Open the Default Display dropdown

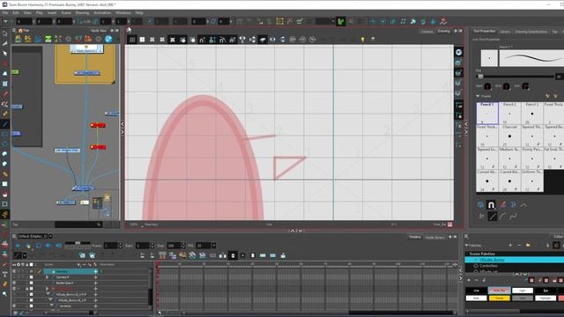click(x=50, y=236)
